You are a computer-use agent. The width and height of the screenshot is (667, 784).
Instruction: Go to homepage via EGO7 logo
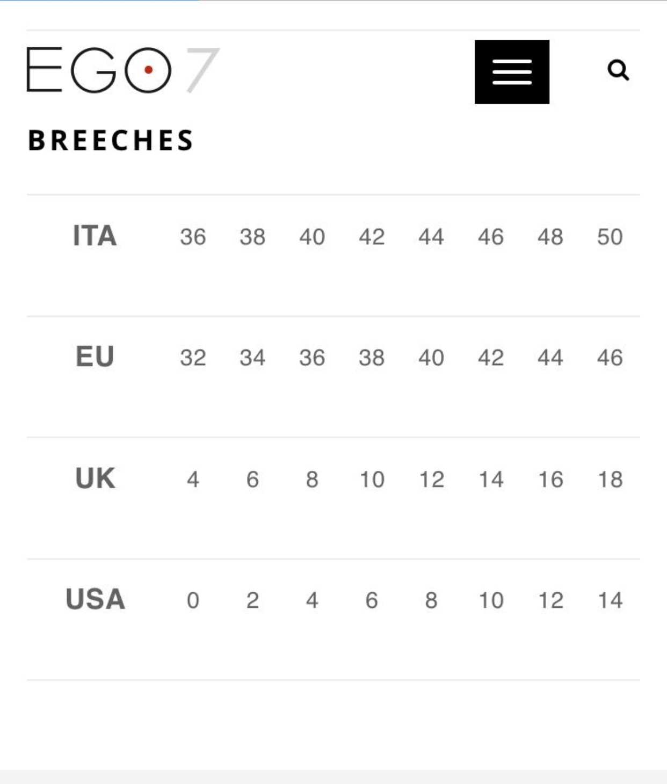(x=123, y=70)
